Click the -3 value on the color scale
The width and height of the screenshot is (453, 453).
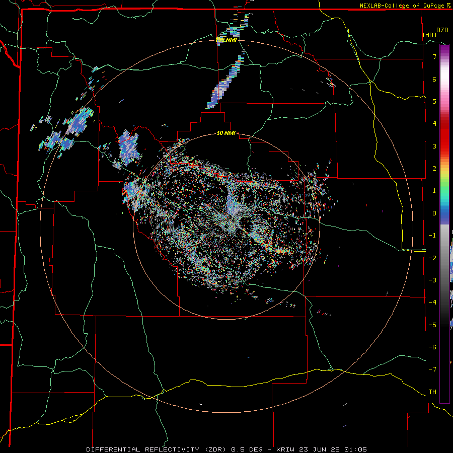[432, 280]
